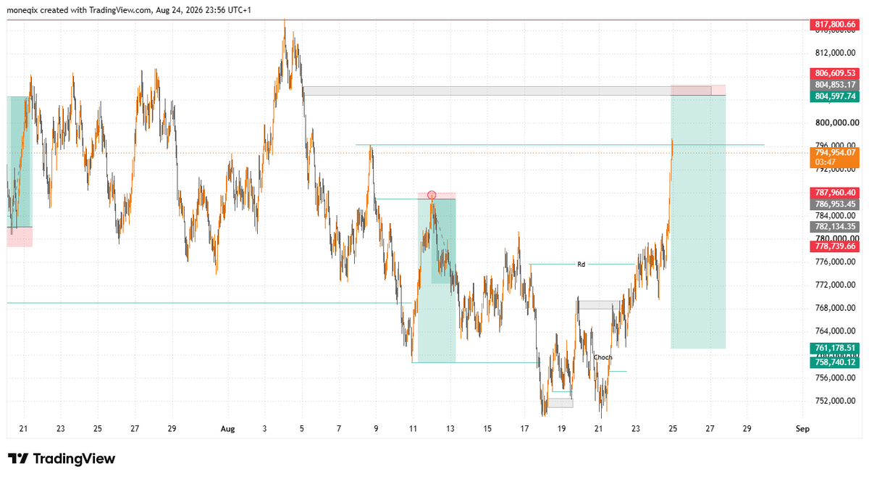The height and width of the screenshot is (479, 869).
Task: Click the Choch label on the chart
Action: click(603, 357)
